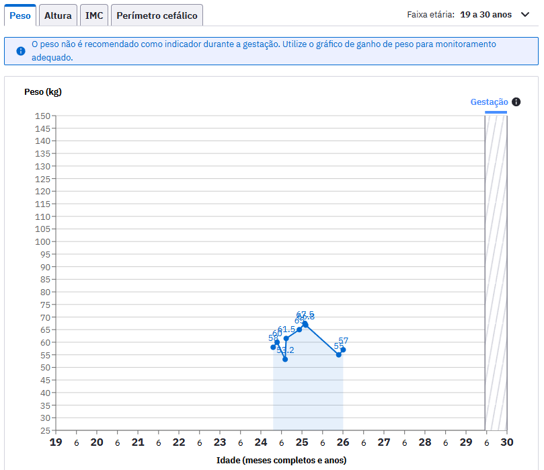This screenshot has height=470, width=544.
Task: Select the 57 kg data point
Action: pyautogui.click(x=343, y=350)
